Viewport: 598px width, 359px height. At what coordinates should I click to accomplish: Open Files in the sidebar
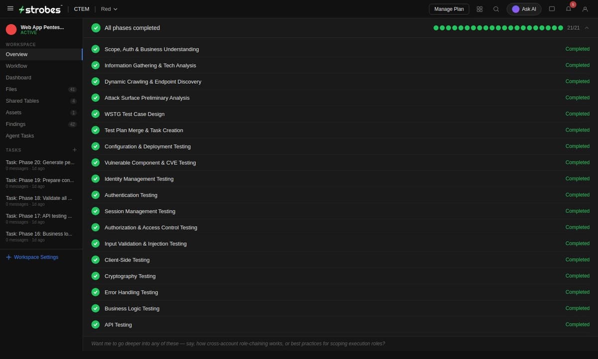tap(41, 89)
